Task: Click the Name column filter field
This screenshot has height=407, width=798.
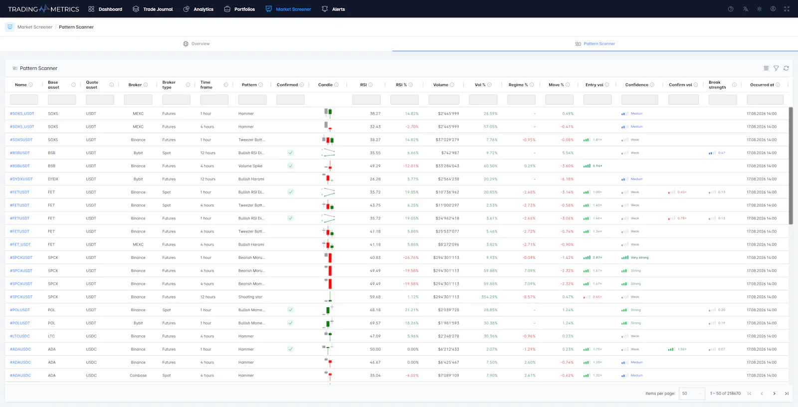Action: pyautogui.click(x=24, y=100)
